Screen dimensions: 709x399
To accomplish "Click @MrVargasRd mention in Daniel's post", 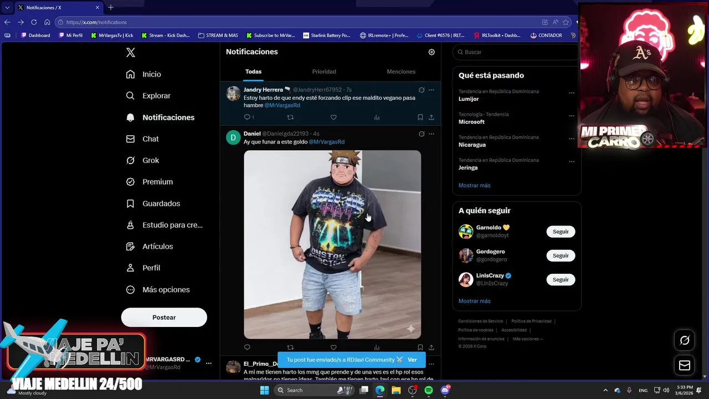I will point(327,142).
